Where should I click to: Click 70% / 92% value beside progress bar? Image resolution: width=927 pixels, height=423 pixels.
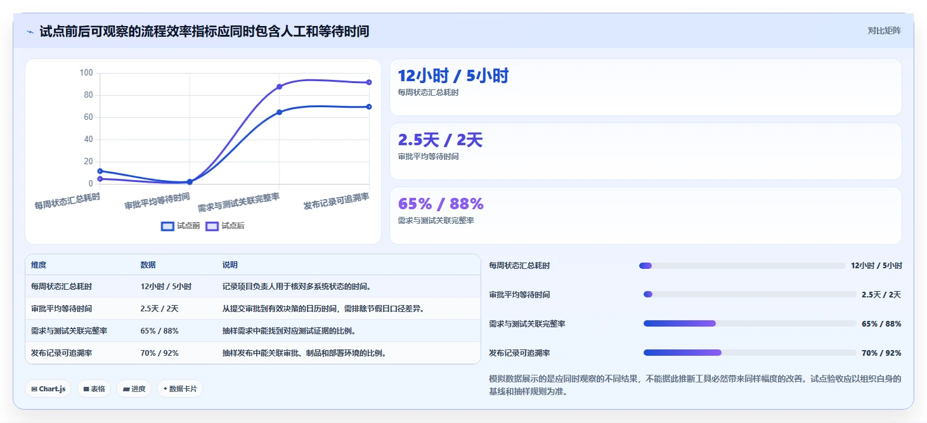(x=881, y=353)
